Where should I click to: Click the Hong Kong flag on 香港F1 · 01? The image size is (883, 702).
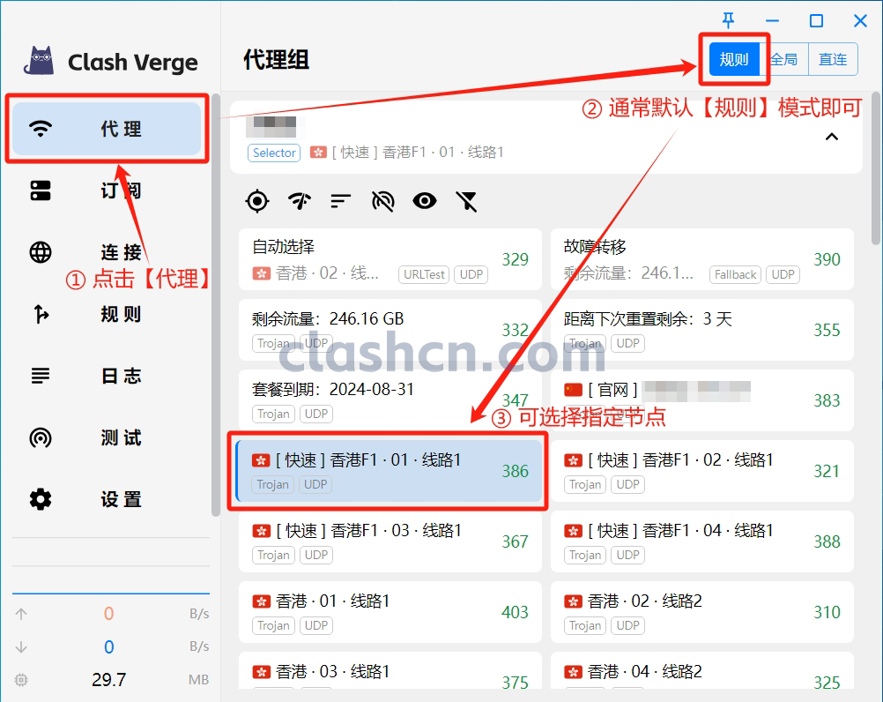pos(260,460)
